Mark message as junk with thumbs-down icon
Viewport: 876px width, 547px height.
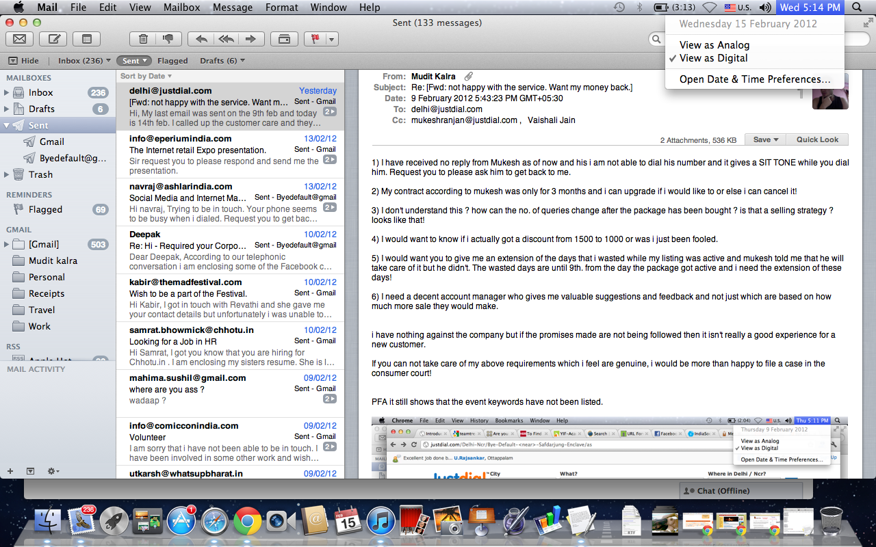168,39
